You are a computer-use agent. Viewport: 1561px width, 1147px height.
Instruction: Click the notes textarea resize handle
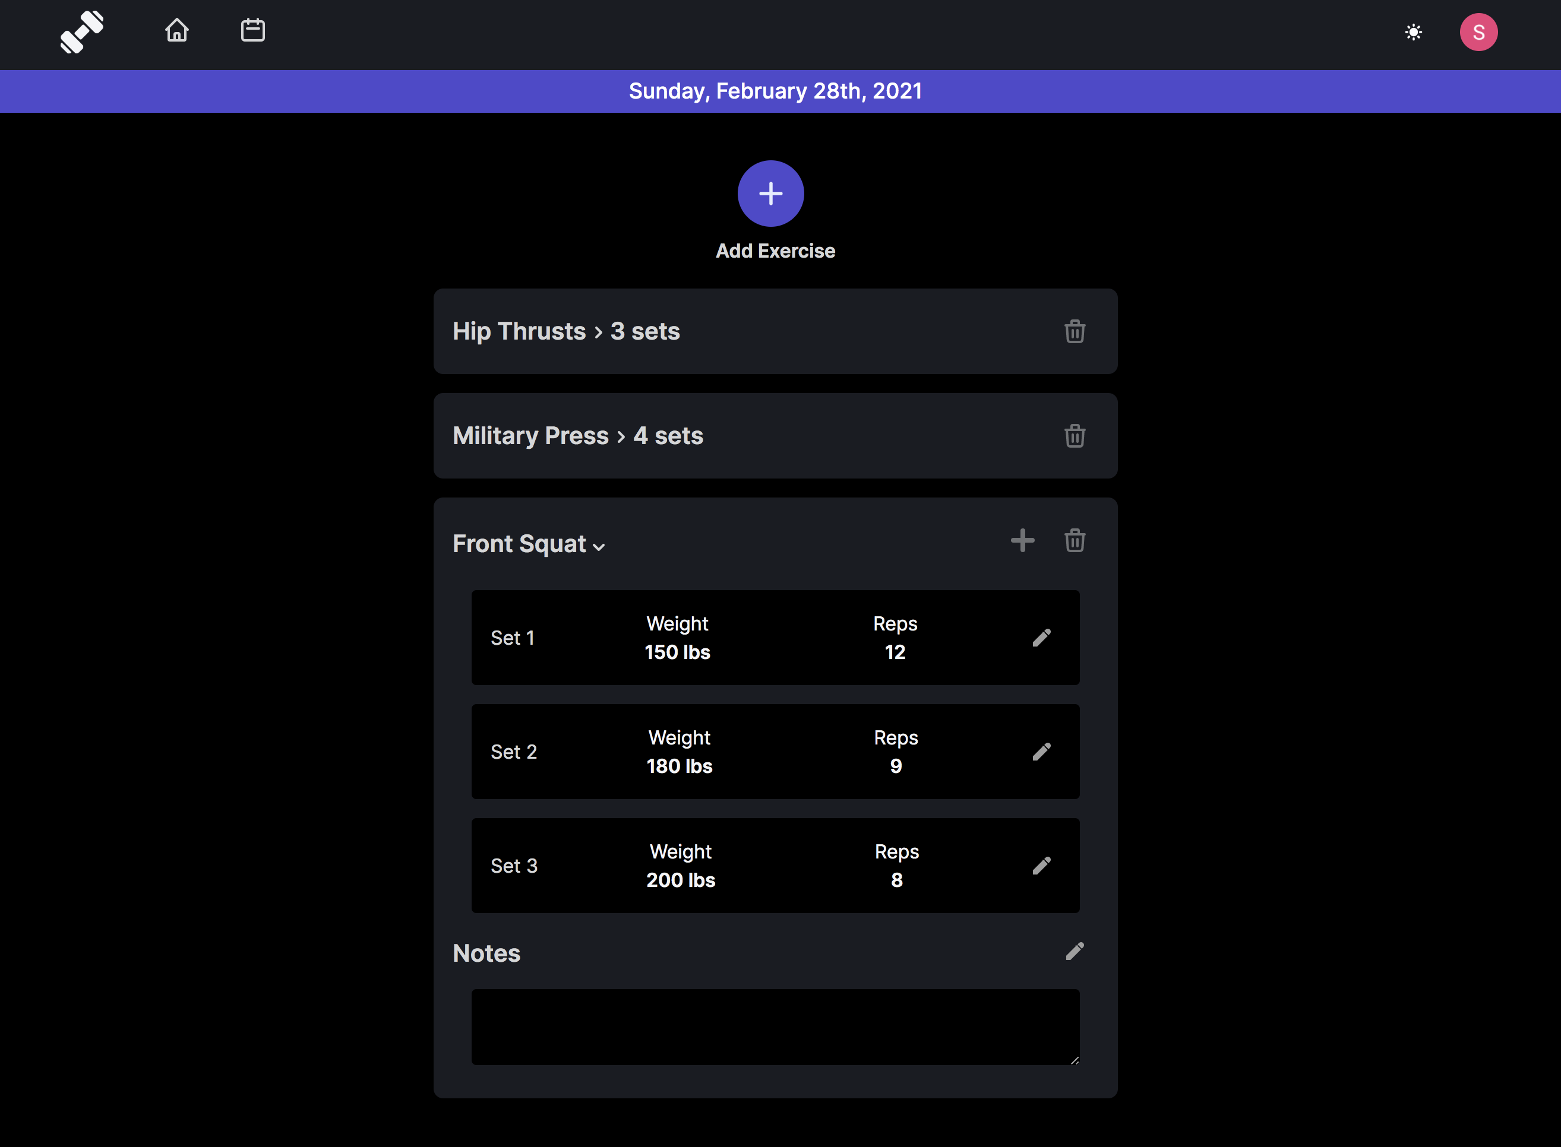click(x=1074, y=1060)
